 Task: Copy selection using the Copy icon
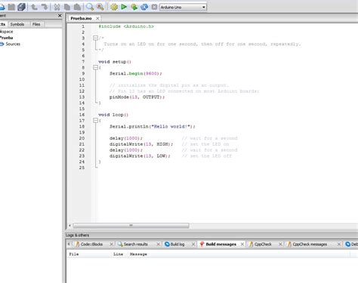pyautogui.click(x=67, y=7)
